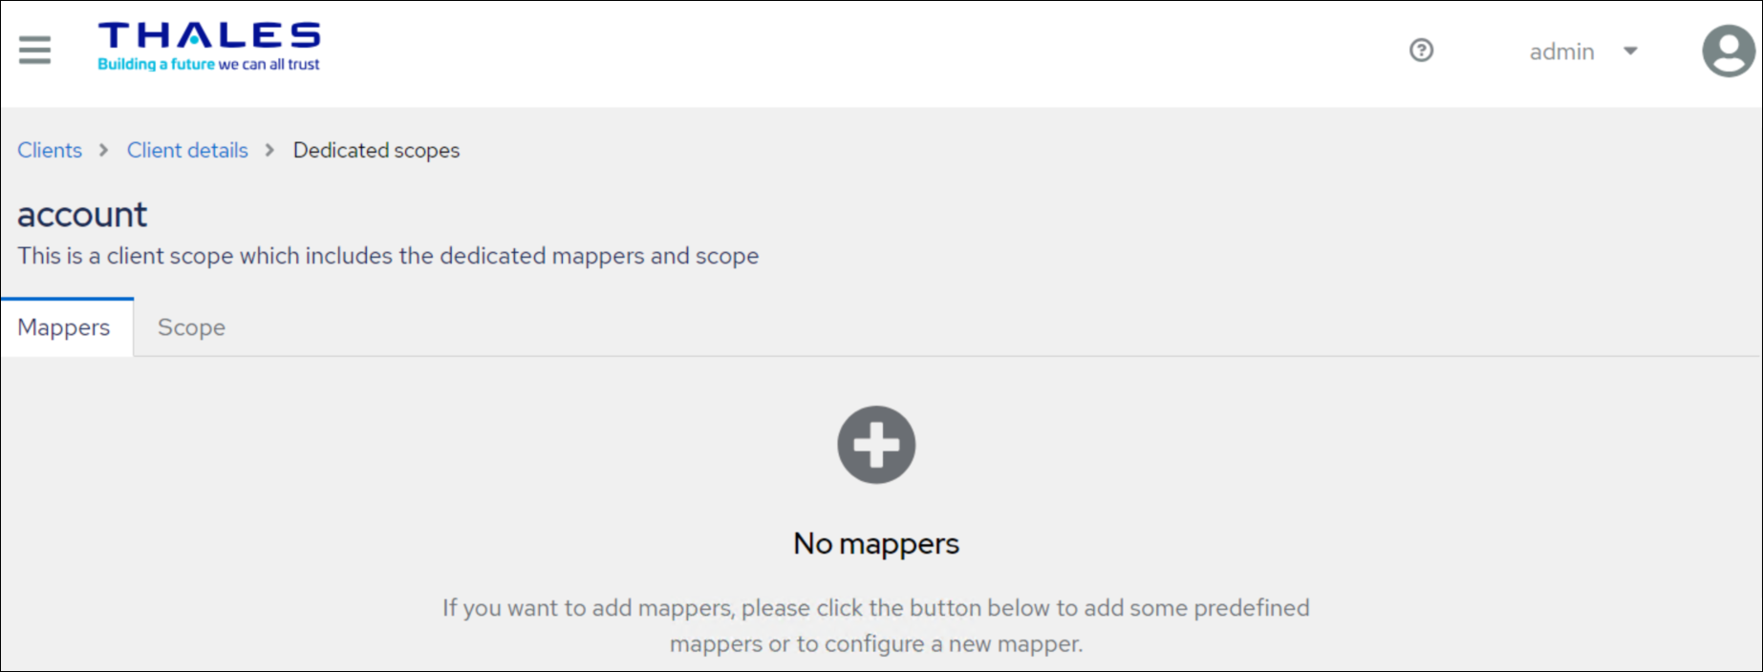1763x672 pixels.
Task: Click blank tab bar space right of Scope
Action: [956, 327]
